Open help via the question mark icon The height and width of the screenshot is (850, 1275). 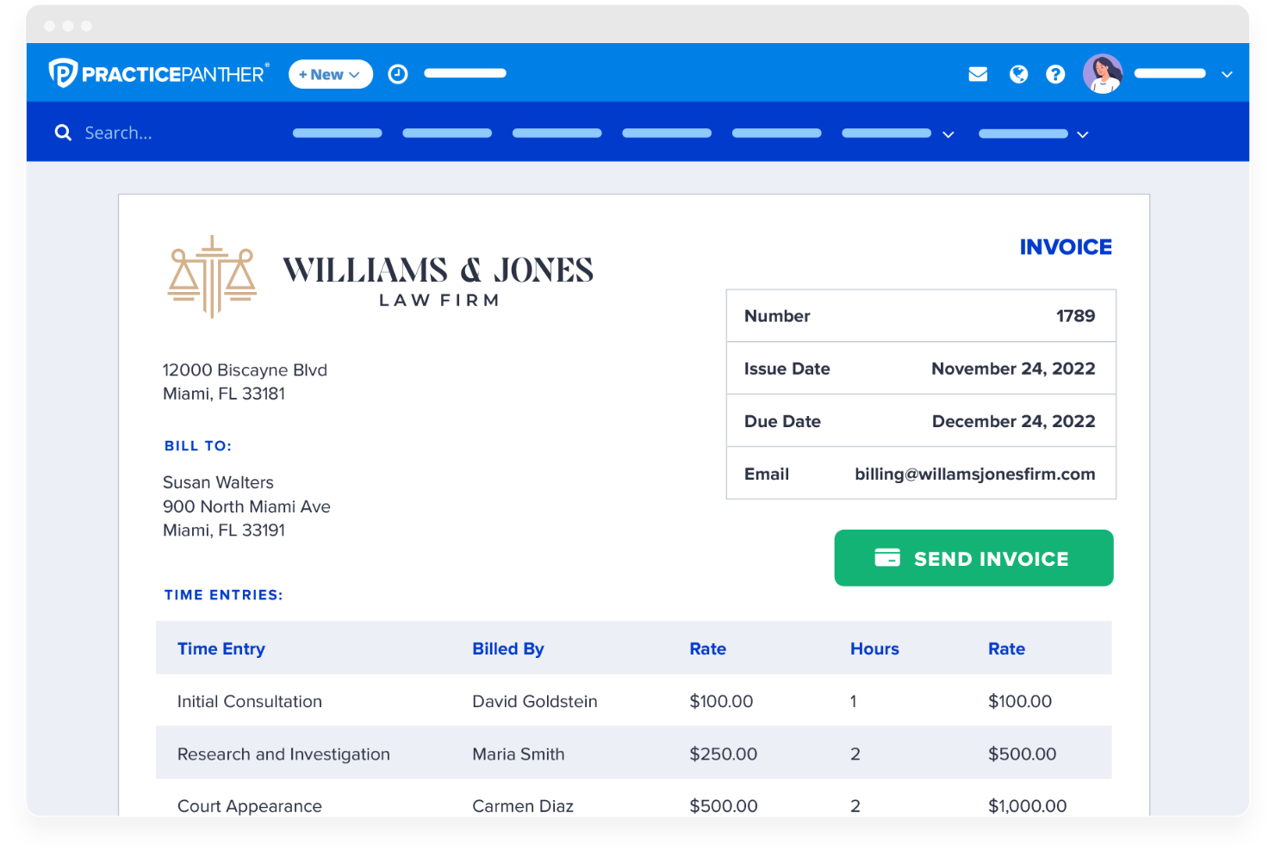[1055, 74]
